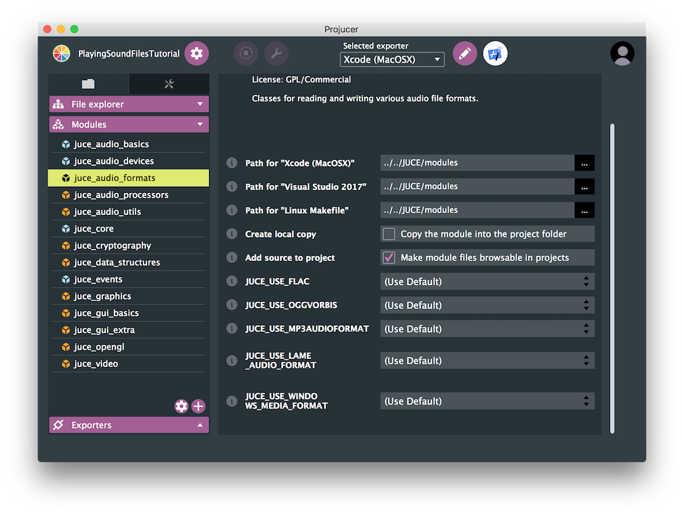Click the info icon beside JUCE_USE_FLAC
The height and width of the screenshot is (516, 684).
(x=231, y=281)
